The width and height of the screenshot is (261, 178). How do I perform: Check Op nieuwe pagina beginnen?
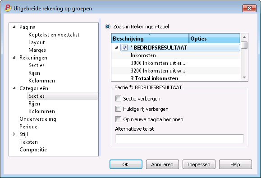(118, 119)
